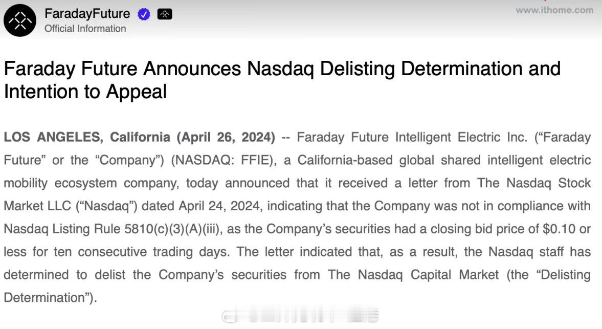This screenshot has height=329, width=602.
Task: Click the blue verified checkmark badge
Action: coord(144,15)
